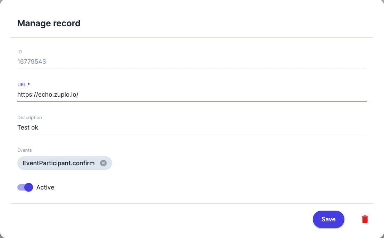
Task: Click the read-only ID field showing 16779543
Action: pyautogui.click(x=139, y=61)
